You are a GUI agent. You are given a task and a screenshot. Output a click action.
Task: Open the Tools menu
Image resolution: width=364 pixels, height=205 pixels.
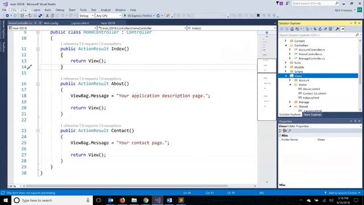(x=83, y=10)
